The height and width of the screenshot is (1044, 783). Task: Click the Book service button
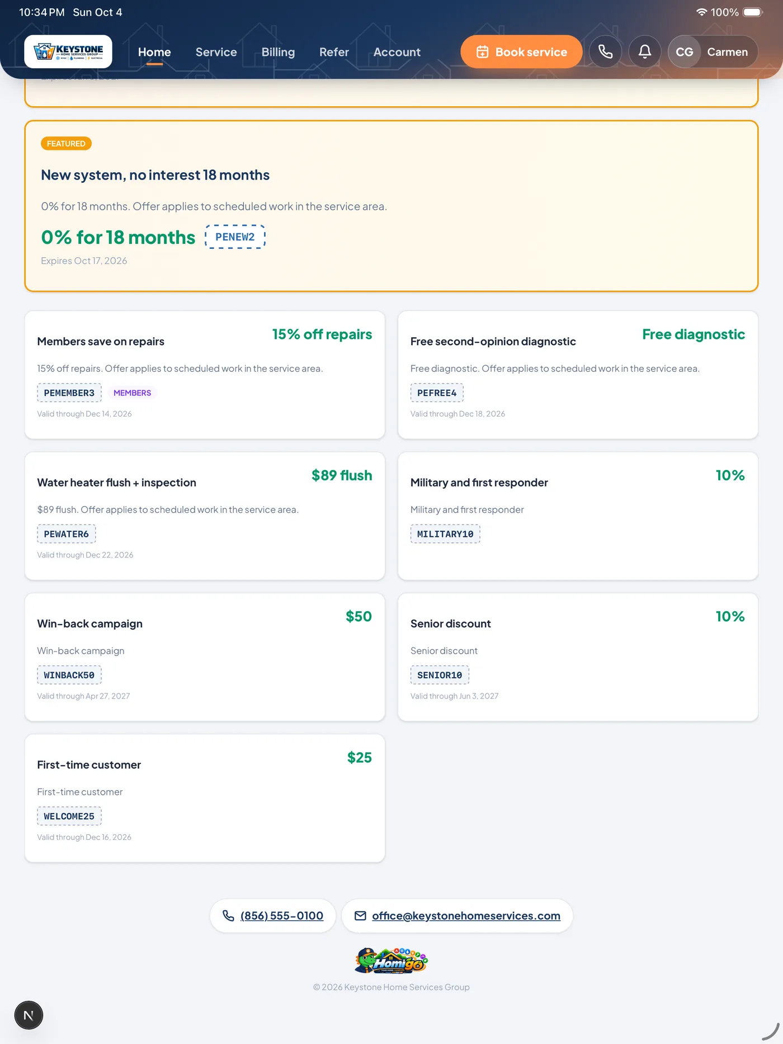[x=521, y=51]
